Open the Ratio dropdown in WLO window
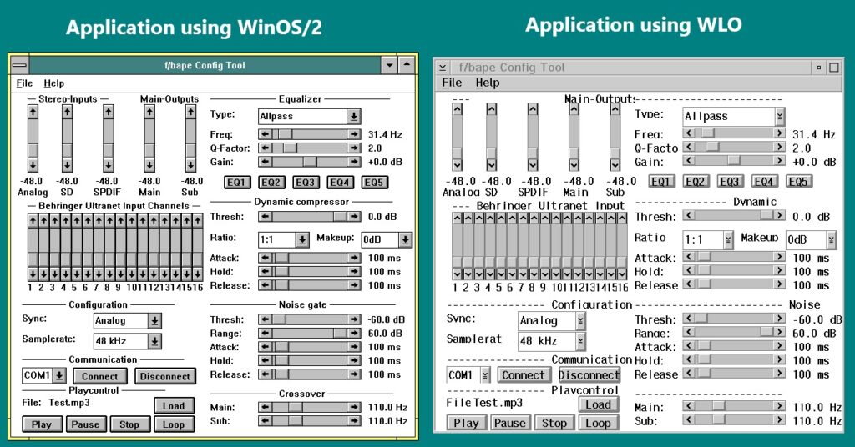The height and width of the screenshot is (447, 855). [728, 239]
